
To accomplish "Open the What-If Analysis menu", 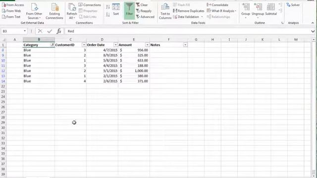I will (x=221, y=11).
